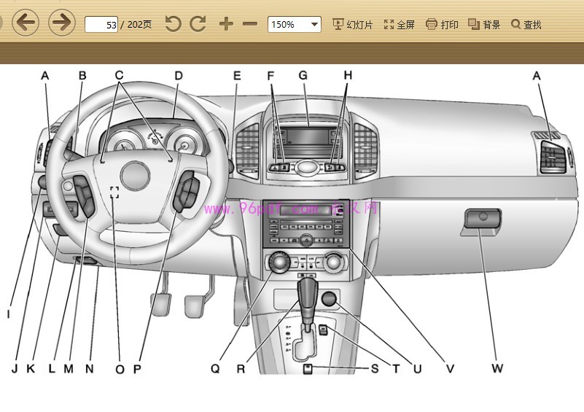The image size is (584, 412).
Task: Go forward with the right arrow button
Action: point(62,23)
